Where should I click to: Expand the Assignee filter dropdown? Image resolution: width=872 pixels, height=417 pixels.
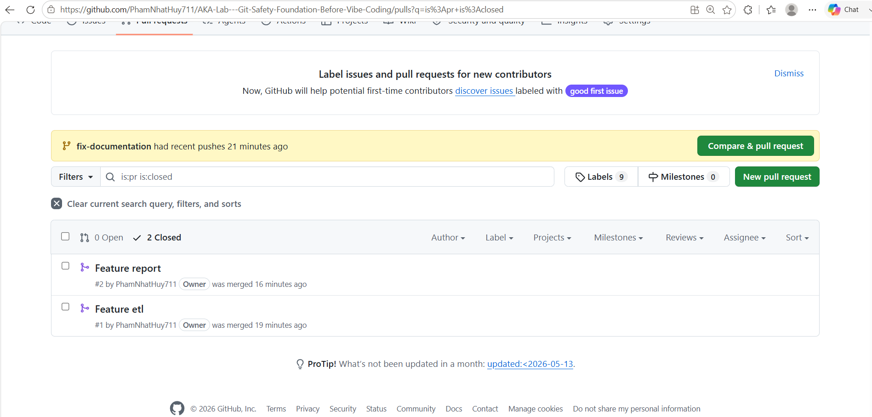pos(745,238)
